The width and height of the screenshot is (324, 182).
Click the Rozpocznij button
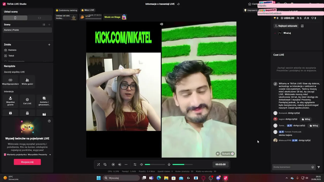pos(27,162)
